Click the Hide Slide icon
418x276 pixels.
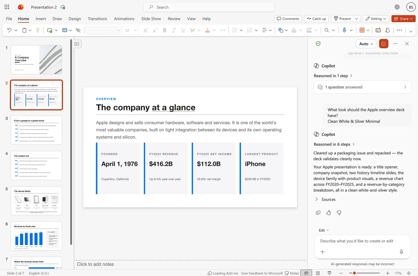point(78,30)
